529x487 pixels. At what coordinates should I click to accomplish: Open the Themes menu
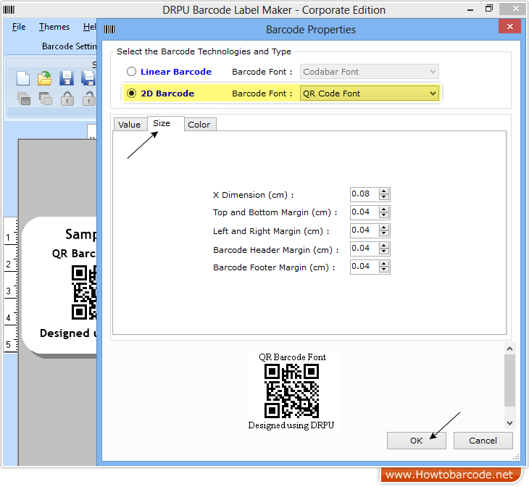54,27
